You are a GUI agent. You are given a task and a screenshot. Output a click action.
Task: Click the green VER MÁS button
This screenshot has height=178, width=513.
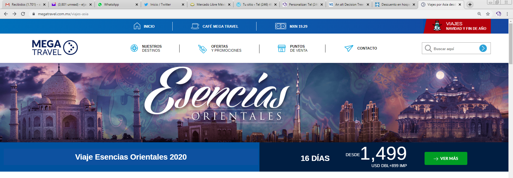click(x=446, y=158)
